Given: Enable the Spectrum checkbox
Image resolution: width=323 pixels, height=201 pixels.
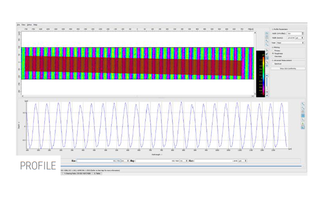Looking at the screenshot, I should click(x=273, y=64).
